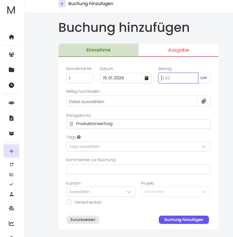Click the Ertragskonto Produktionsertrag field

click(138, 124)
